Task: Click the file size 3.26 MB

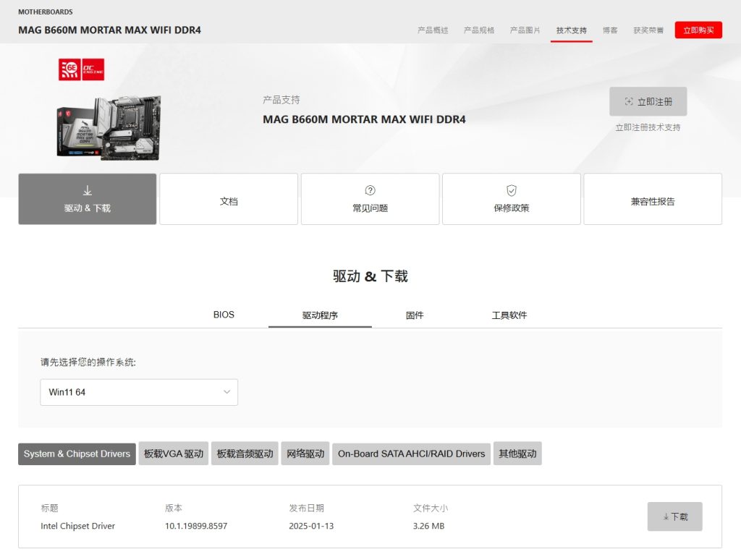Action: [428, 526]
